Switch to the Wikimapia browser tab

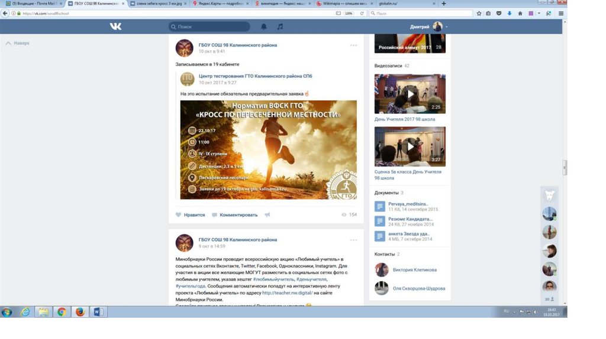(344, 4)
